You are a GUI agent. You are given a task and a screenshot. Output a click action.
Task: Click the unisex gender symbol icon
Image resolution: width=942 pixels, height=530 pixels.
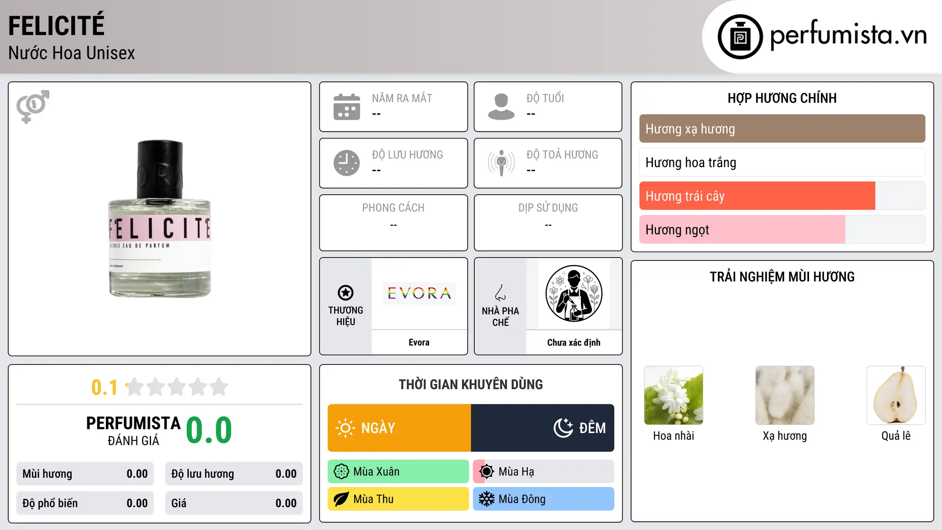click(x=33, y=107)
